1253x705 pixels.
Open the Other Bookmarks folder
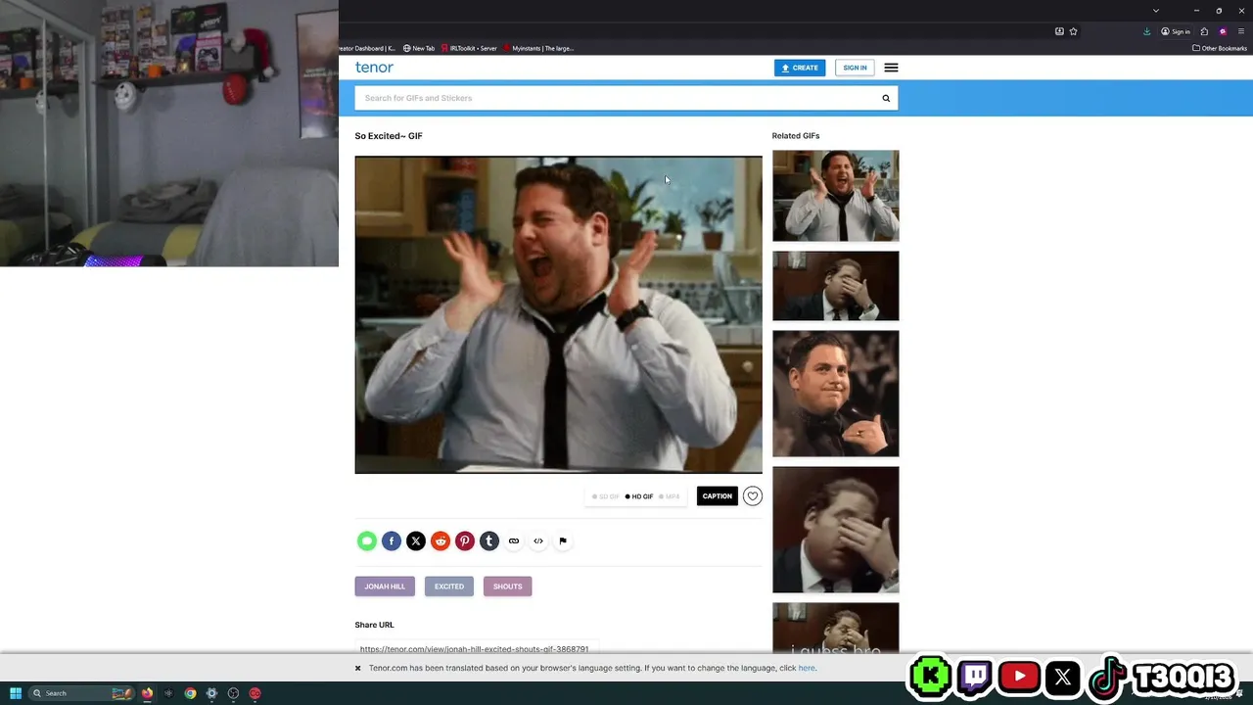(1220, 48)
